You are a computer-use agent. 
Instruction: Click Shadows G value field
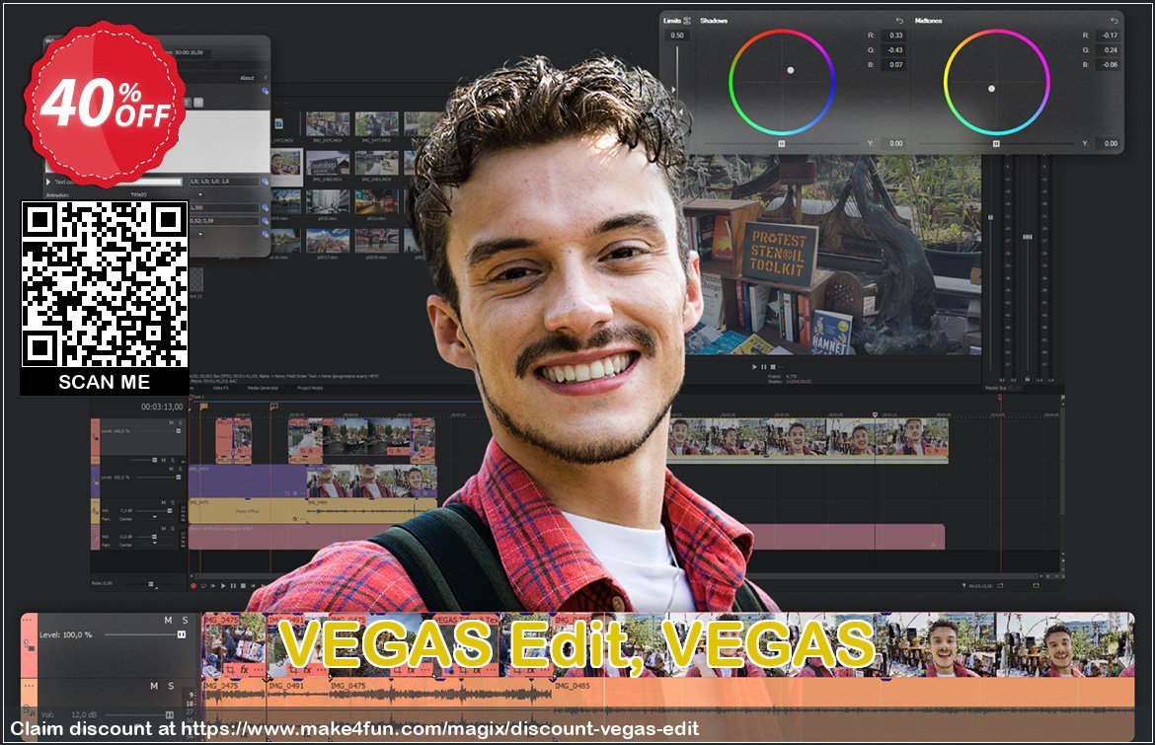(x=895, y=50)
